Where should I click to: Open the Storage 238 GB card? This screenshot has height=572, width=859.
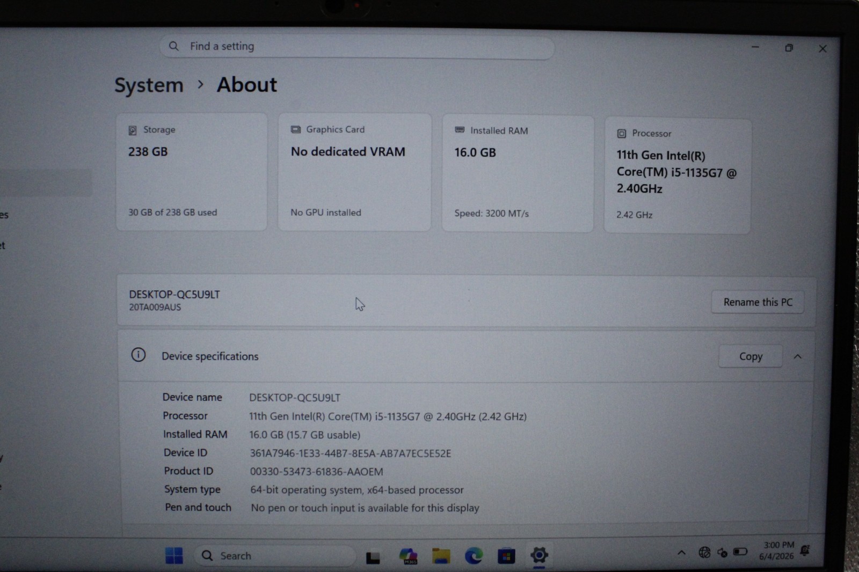(x=192, y=172)
